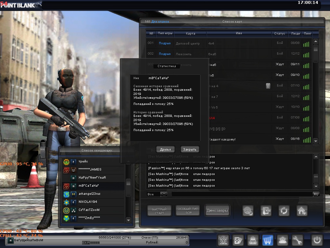Viewport: 330px width, 248px height.
Task: Select player *****ZmEy***** in waiting list
Action: 93,218
